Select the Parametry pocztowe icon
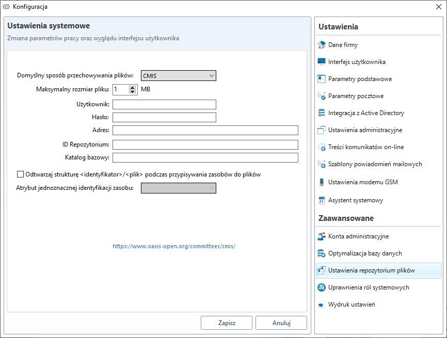Image resolution: width=447 pixels, height=338 pixels. pyautogui.click(x=322, y=96)
